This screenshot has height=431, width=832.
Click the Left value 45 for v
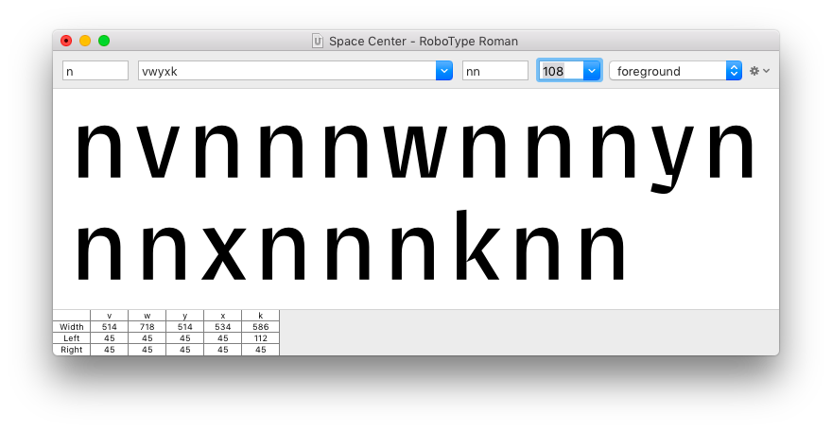110,338
